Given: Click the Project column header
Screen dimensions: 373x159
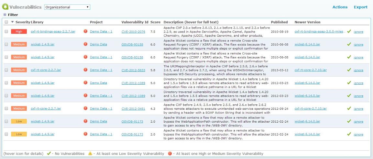Looking at the screenshot, I should 96,22.
